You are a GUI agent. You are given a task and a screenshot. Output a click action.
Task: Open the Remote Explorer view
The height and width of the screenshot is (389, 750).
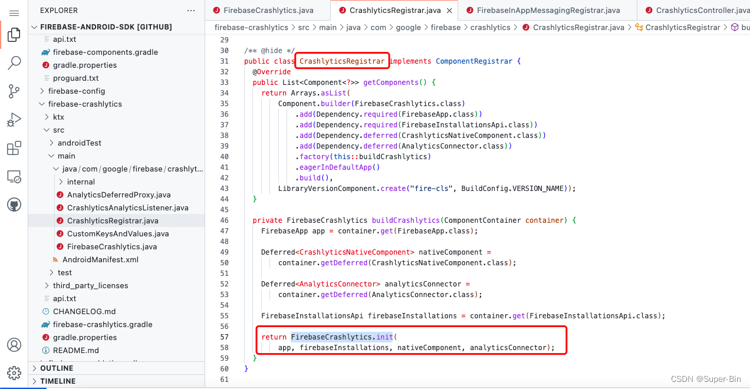pos(14,176)
